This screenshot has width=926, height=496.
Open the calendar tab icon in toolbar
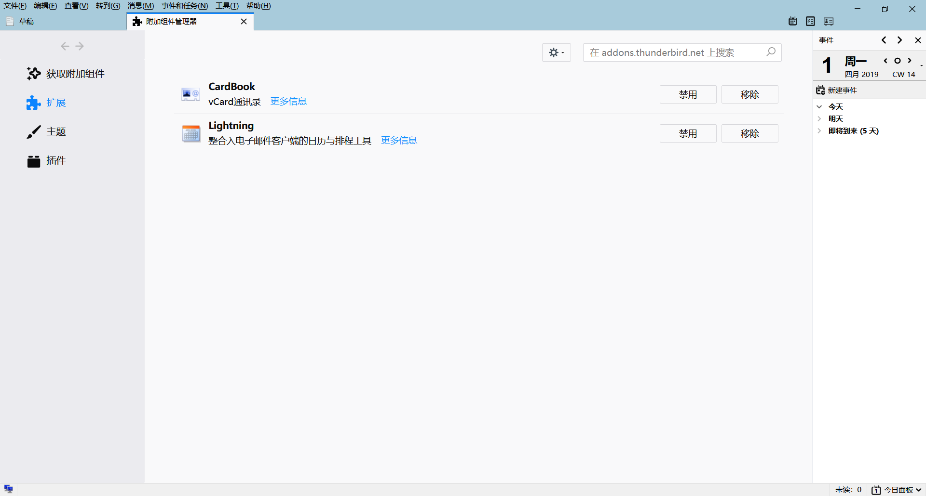793,21
